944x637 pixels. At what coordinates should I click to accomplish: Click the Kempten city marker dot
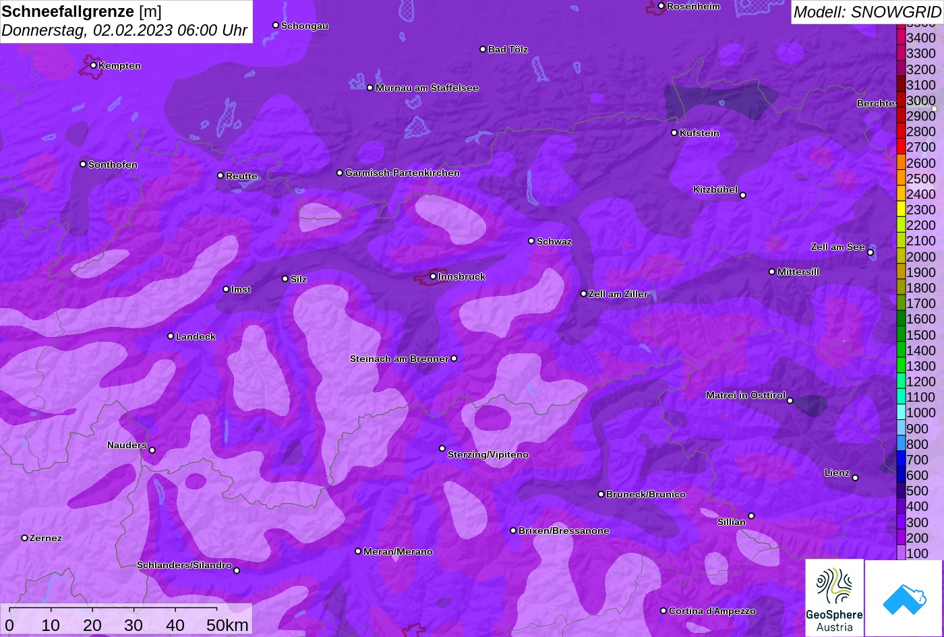pos(93,65)
